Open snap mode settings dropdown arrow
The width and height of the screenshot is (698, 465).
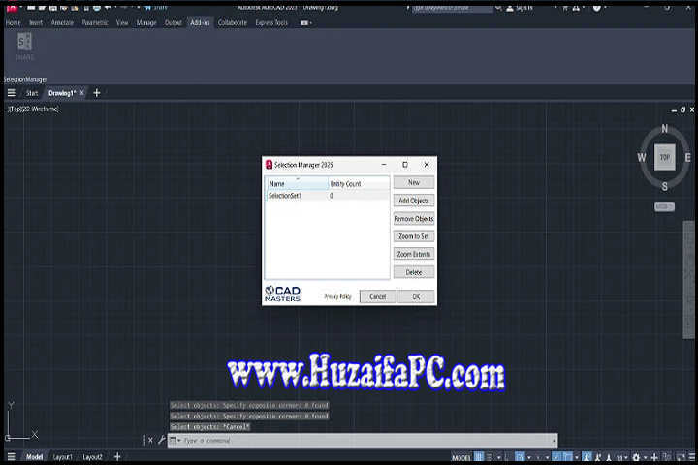499,457
